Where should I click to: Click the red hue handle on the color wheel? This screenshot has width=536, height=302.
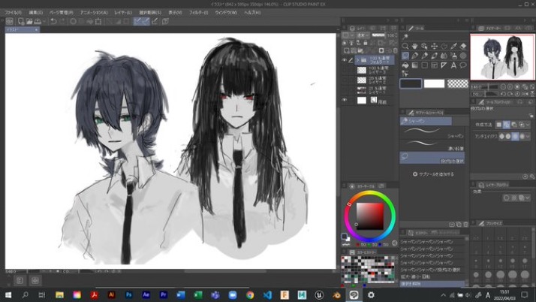(x=349, y=204)
